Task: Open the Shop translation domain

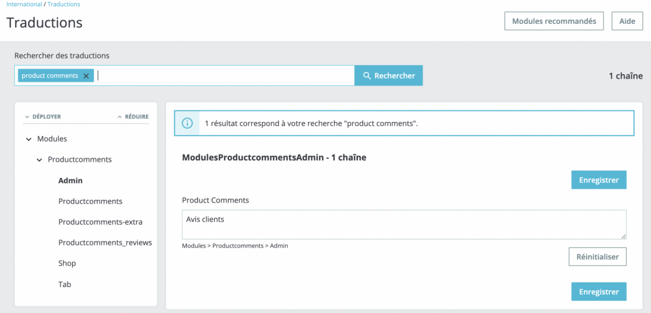Action: pos(67,264)
